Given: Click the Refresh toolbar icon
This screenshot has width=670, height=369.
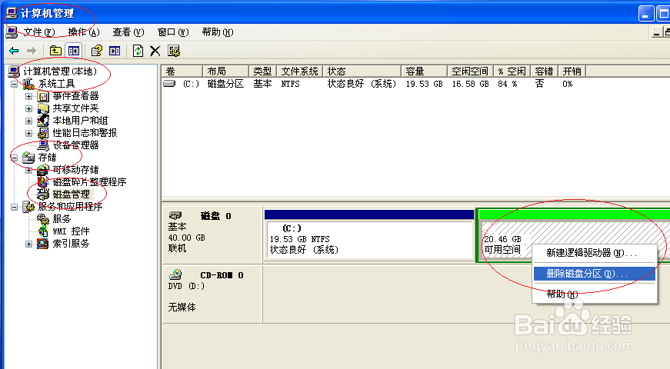Looking at the screenshot, I should tap(138, 51).
